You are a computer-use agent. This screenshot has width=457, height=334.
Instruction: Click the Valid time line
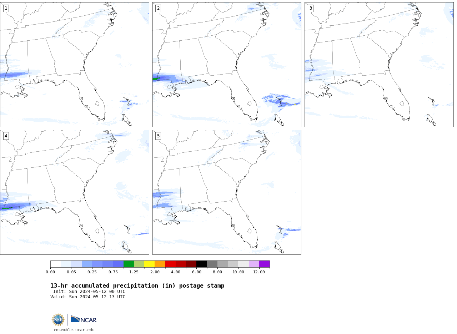[x=88, y=297]
